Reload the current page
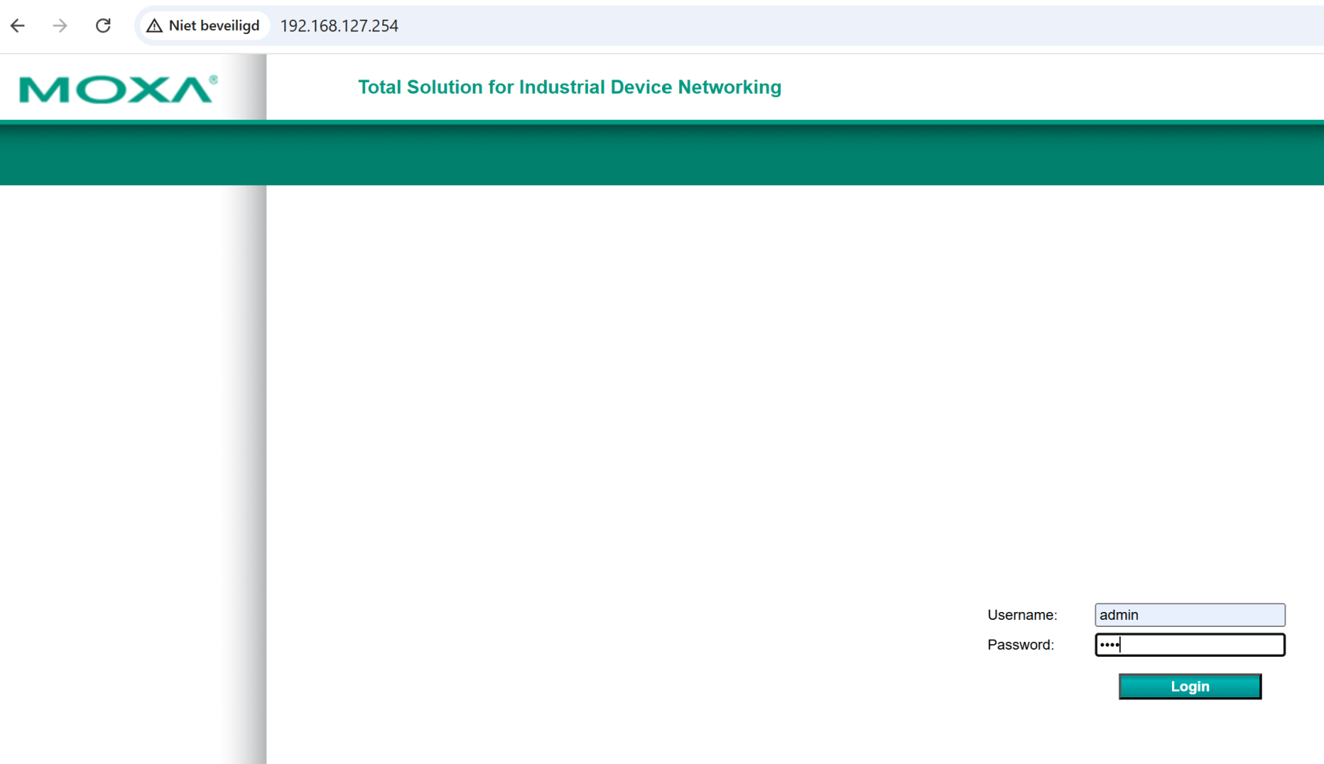The image size is (1324, 764). pyautogui.click(x=103, y=26)
